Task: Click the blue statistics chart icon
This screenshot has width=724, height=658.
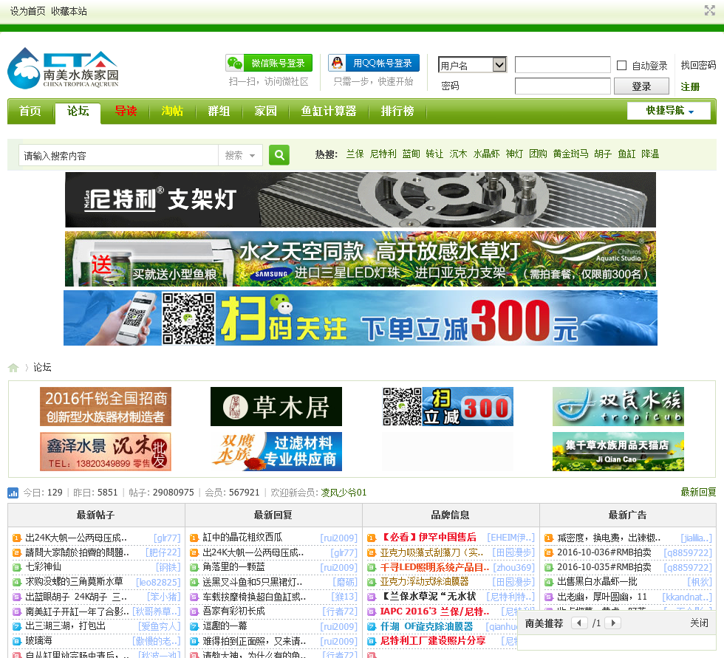Action: pos(13,493)
